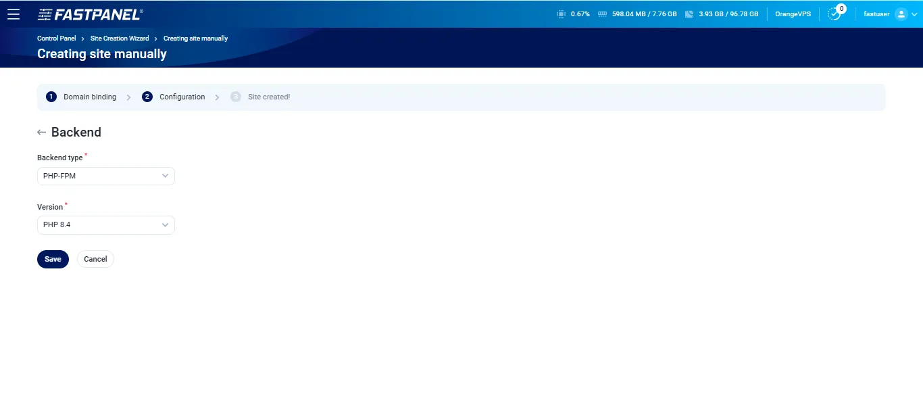Click the step 1 numbered circle

[x=51, y=97]
